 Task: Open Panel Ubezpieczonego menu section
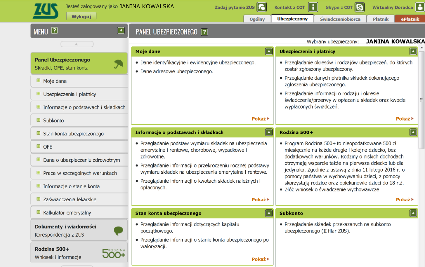click(x=79, y=63)
